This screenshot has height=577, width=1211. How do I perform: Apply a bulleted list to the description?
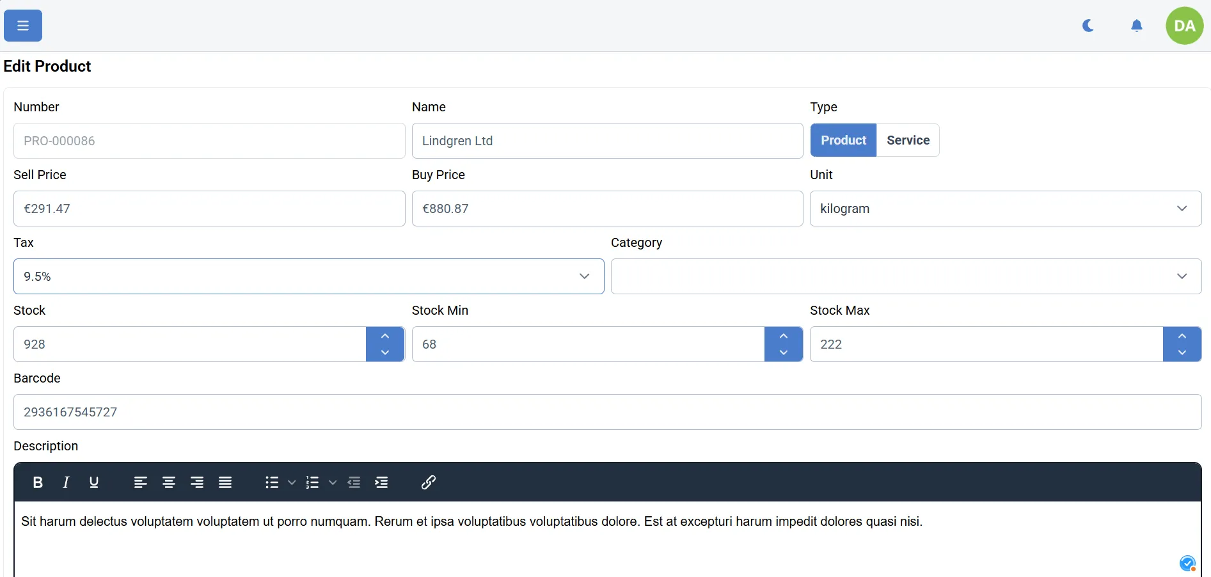272,482
